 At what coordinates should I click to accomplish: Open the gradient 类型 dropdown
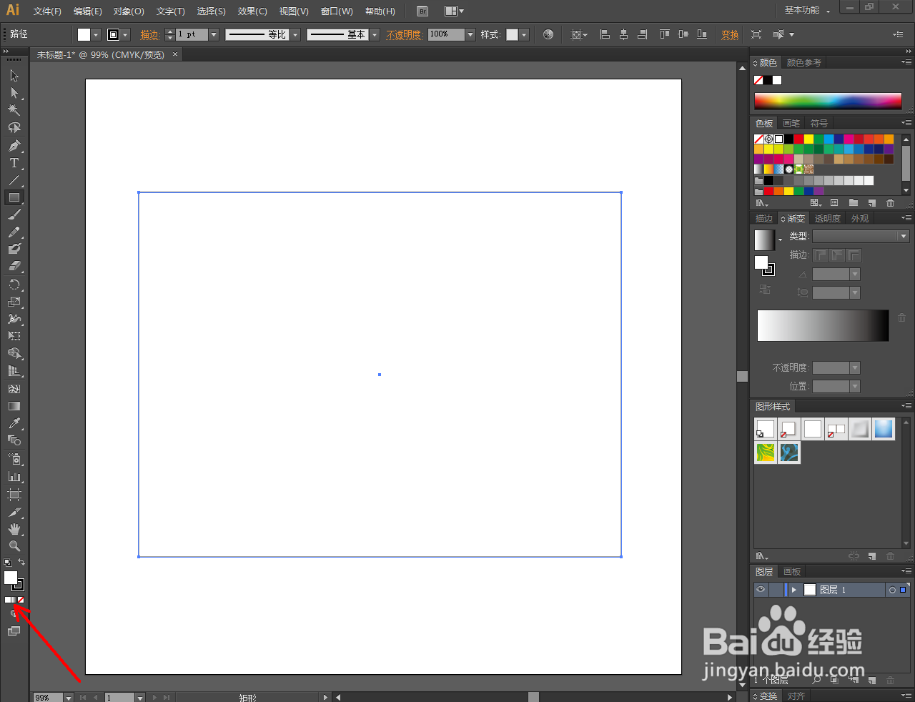point(861,237)
